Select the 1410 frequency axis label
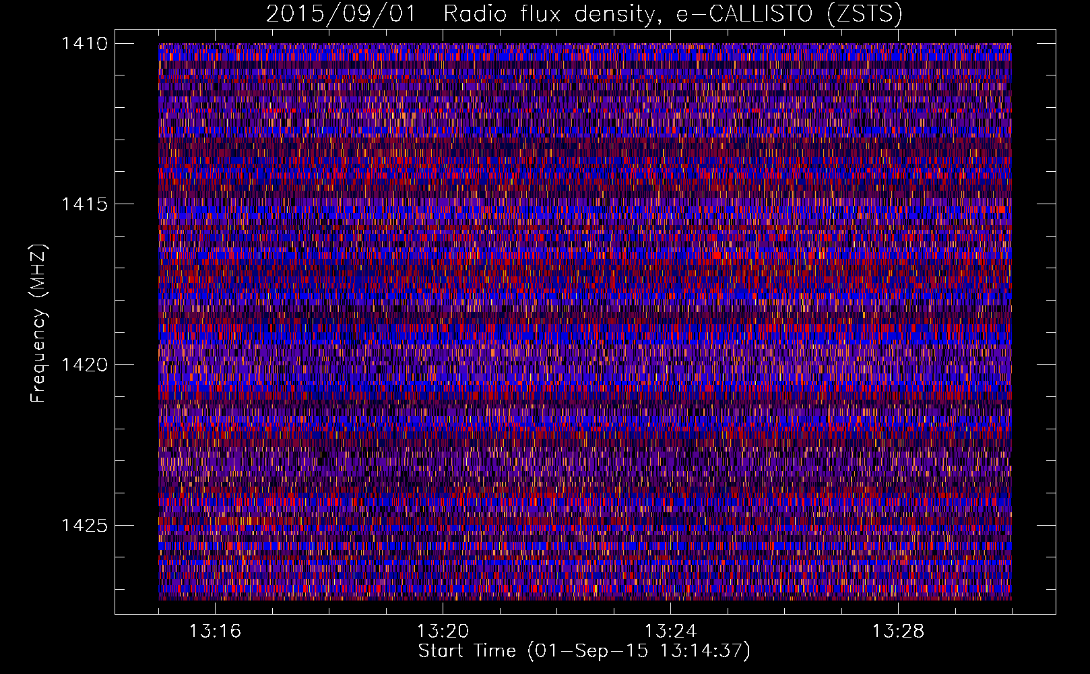Viewport: 1090px width, 674px height. [84, 44]
